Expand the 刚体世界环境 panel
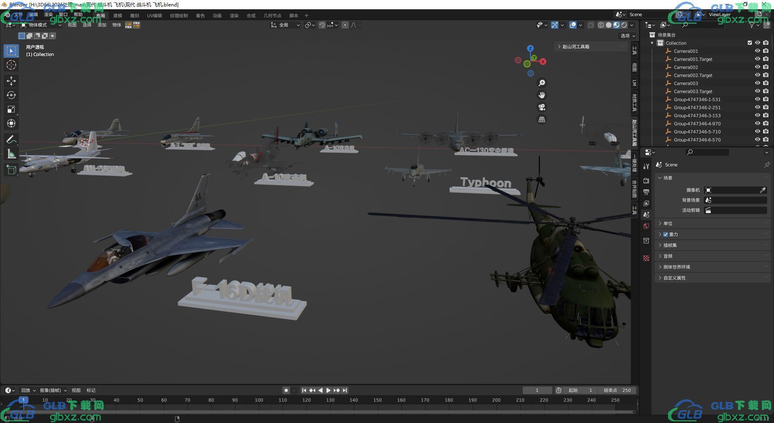 pos(713,267)
